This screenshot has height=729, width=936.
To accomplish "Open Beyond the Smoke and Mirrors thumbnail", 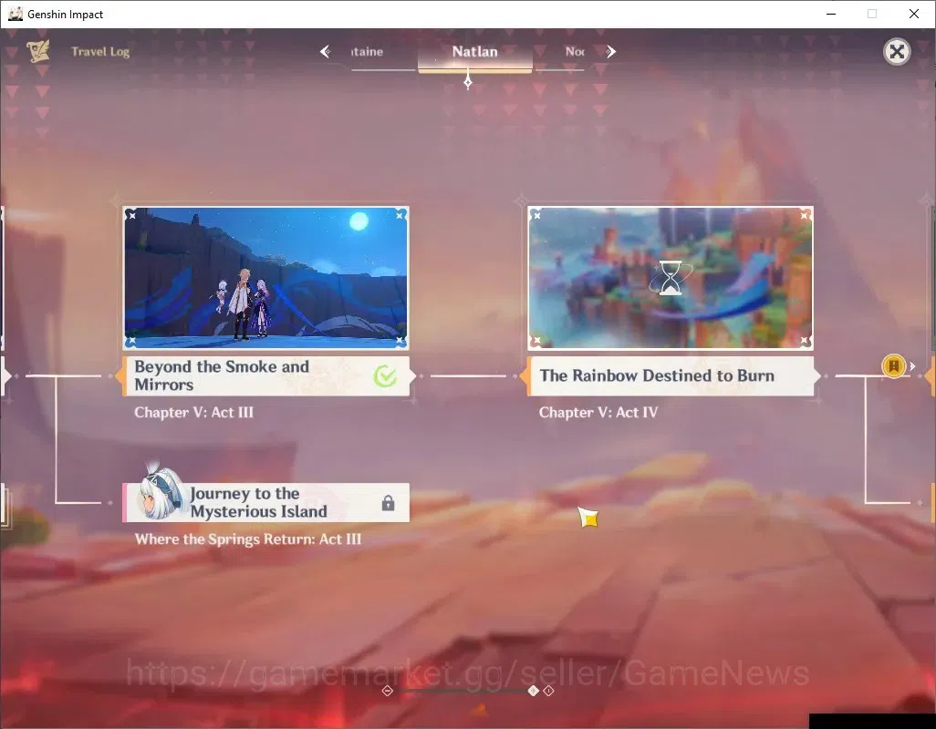I will click(x=265, y=278).
